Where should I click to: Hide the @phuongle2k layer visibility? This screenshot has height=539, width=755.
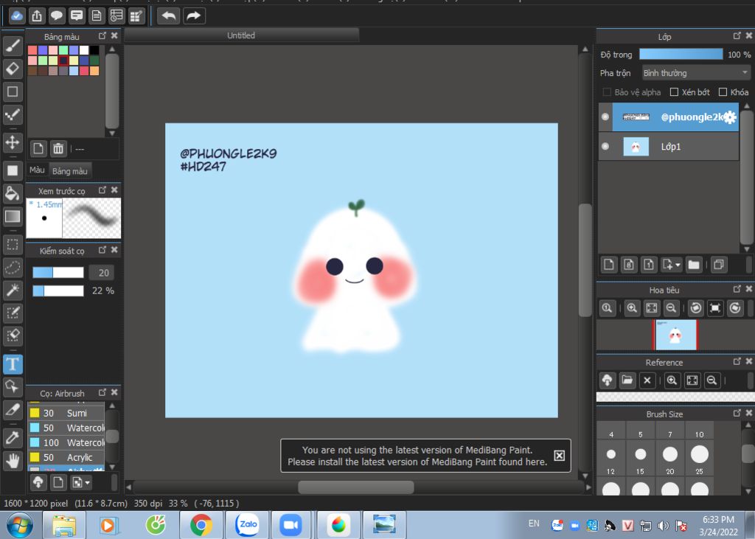tap(605, 117)
